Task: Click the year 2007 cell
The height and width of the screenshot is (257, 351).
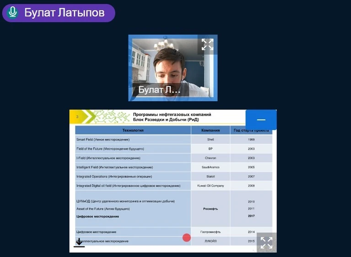Action: point(251,177)
